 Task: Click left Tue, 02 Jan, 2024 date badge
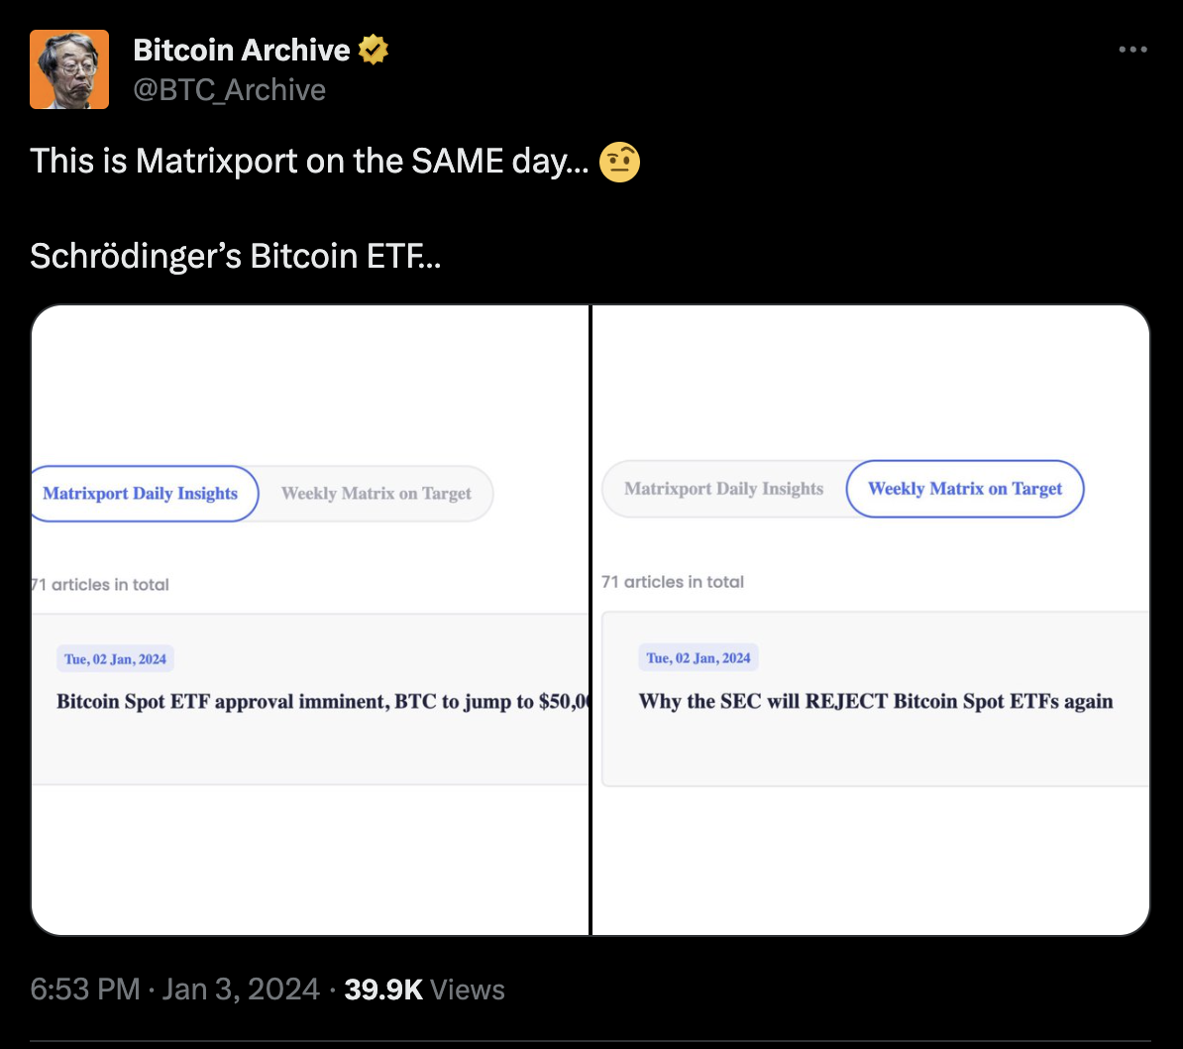pyautogui.click(x=116, y=658)
